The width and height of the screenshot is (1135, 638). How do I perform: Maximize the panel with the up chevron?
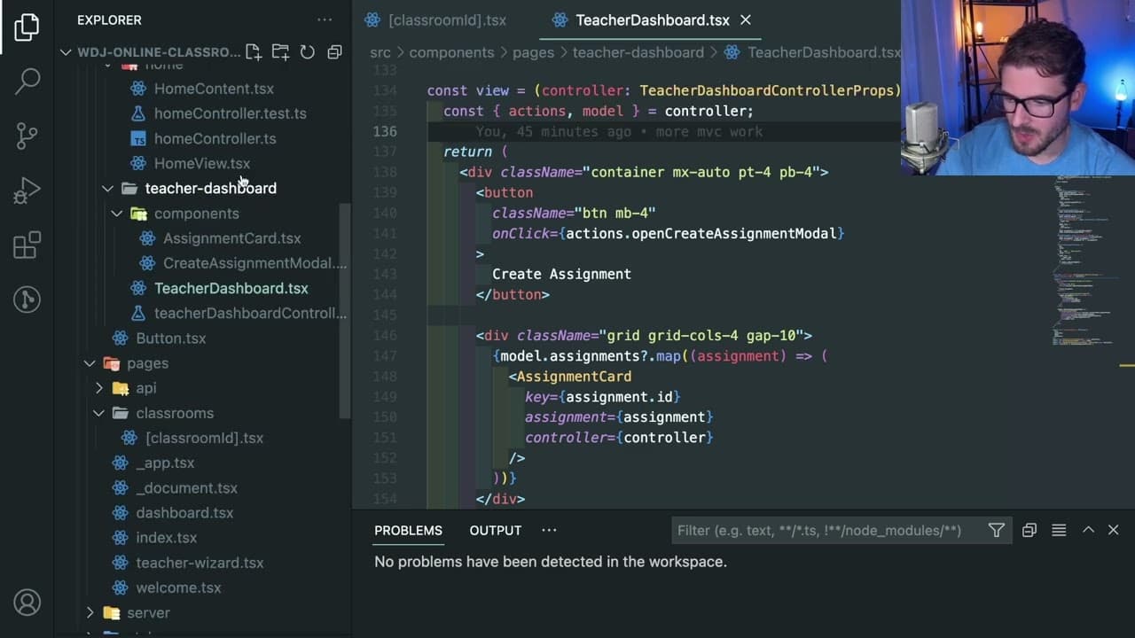[x=1088, y=530]
